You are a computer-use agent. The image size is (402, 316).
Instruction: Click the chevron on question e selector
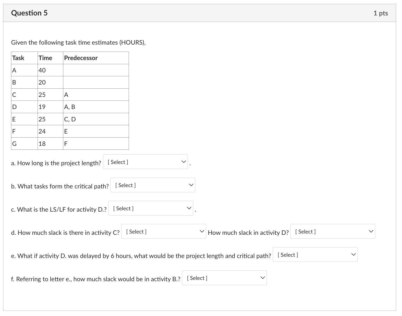pos(353,254)
